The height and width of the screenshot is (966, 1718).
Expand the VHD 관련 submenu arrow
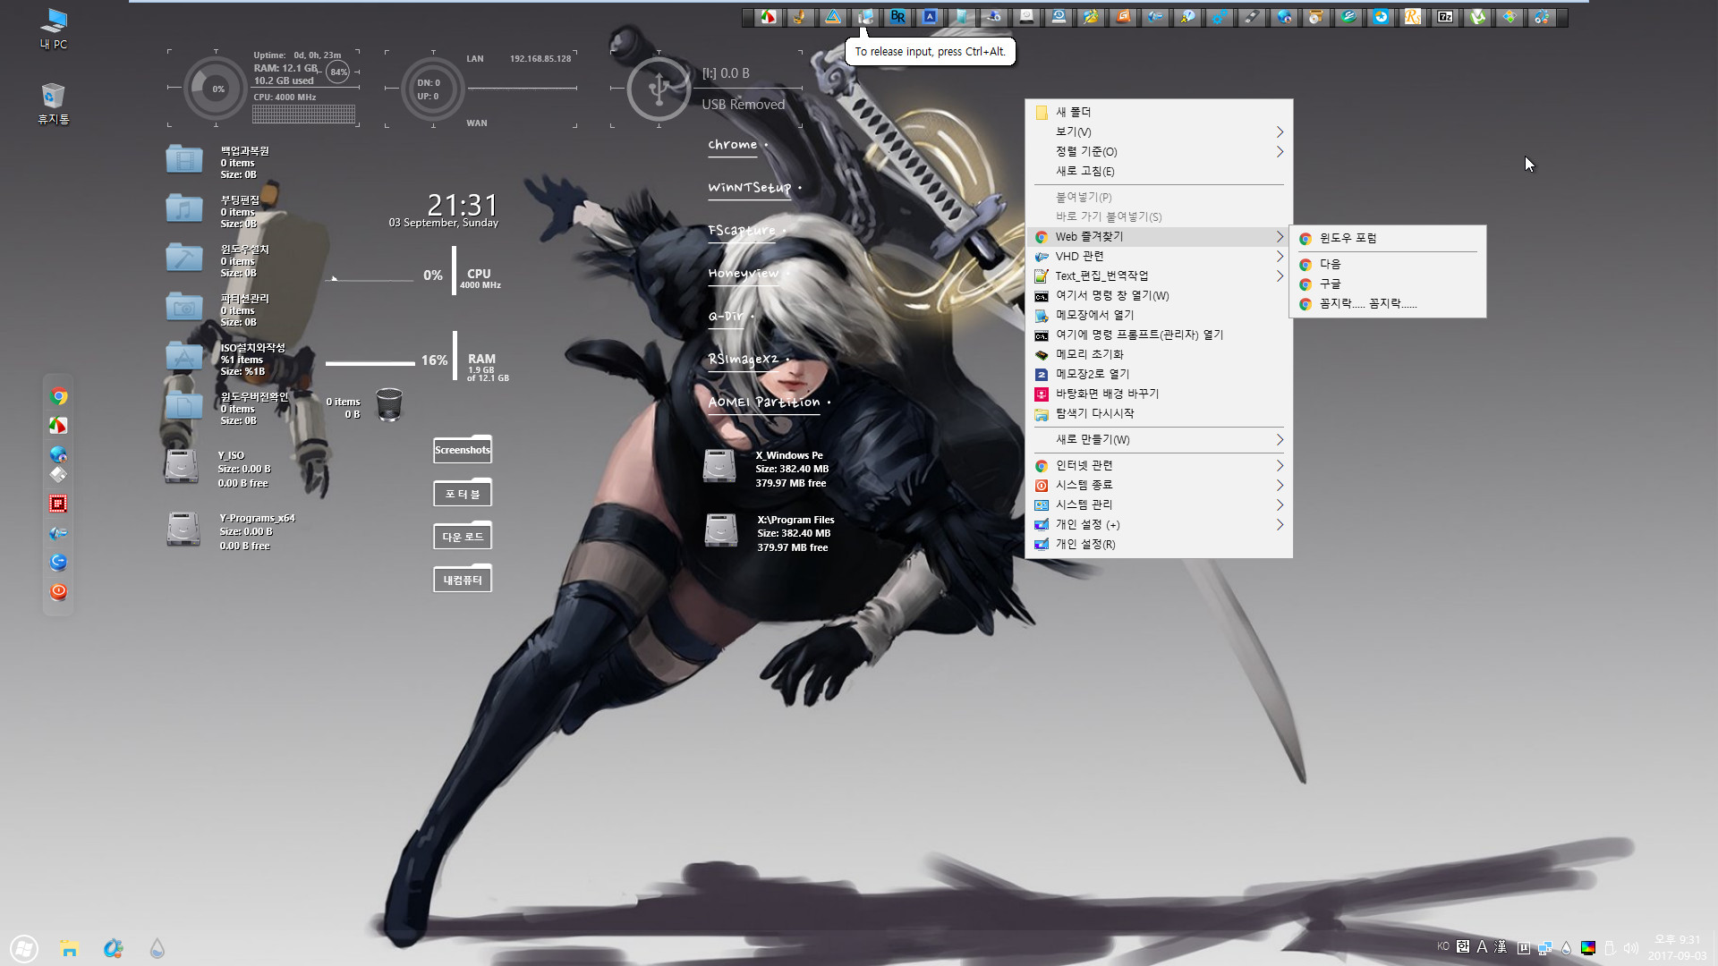click(x=1280, y=257)
